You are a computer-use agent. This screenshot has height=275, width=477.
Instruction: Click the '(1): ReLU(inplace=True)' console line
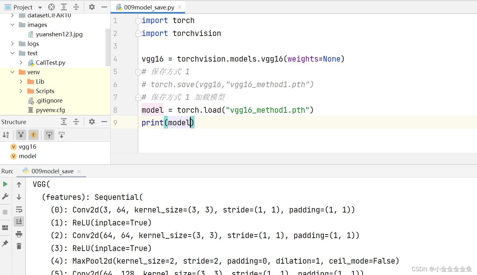[101, 223]
